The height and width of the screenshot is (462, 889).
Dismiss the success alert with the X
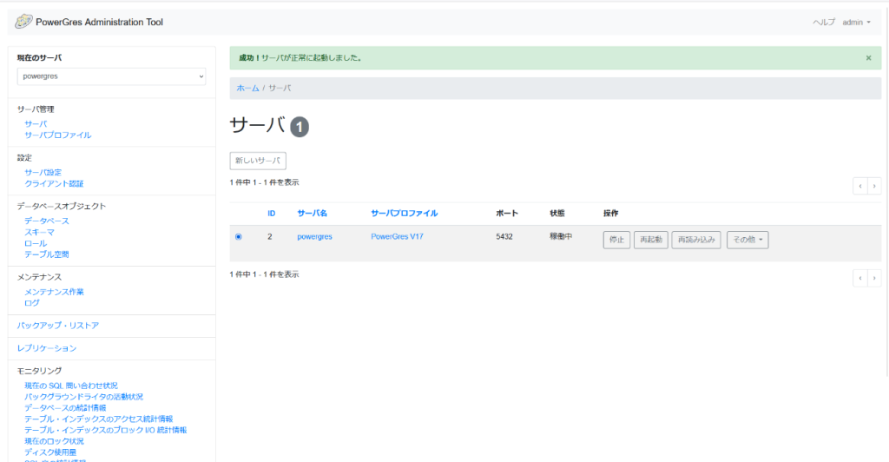[868, 58]
